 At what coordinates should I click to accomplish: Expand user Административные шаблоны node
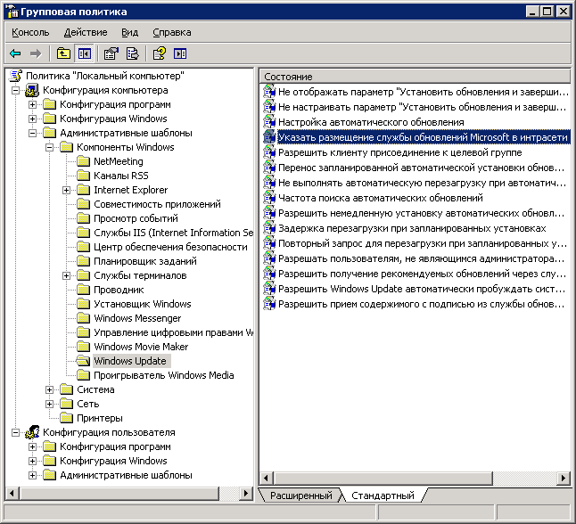click(x=32, y=476)
